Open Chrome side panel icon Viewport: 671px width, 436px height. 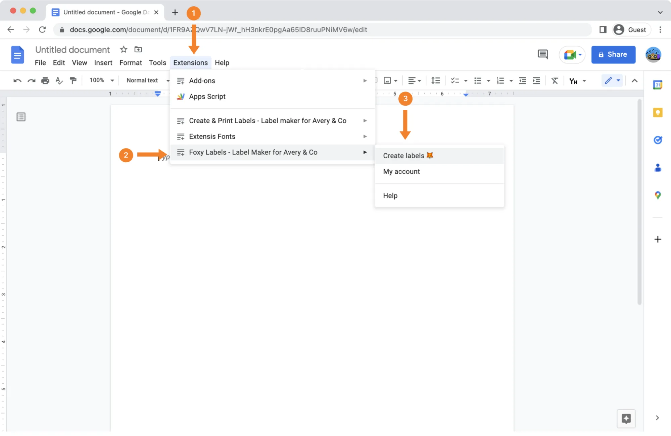pyautogui.click(x=603, y=30)
